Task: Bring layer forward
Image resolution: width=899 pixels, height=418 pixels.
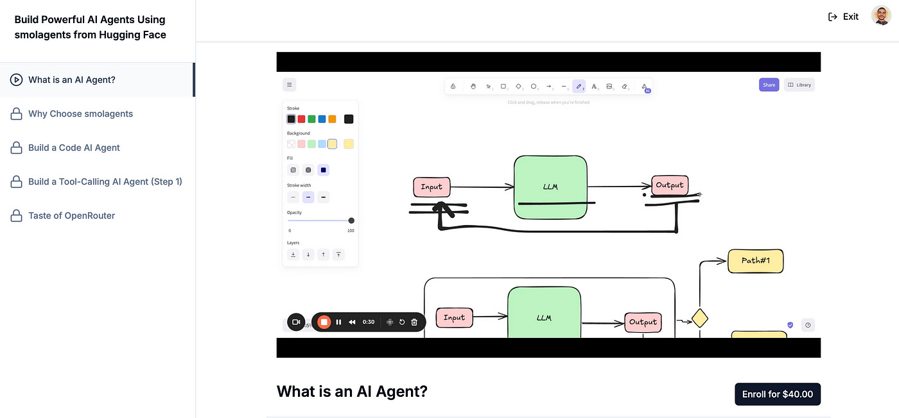Action: pyautogui.click(x=324, y=255)
